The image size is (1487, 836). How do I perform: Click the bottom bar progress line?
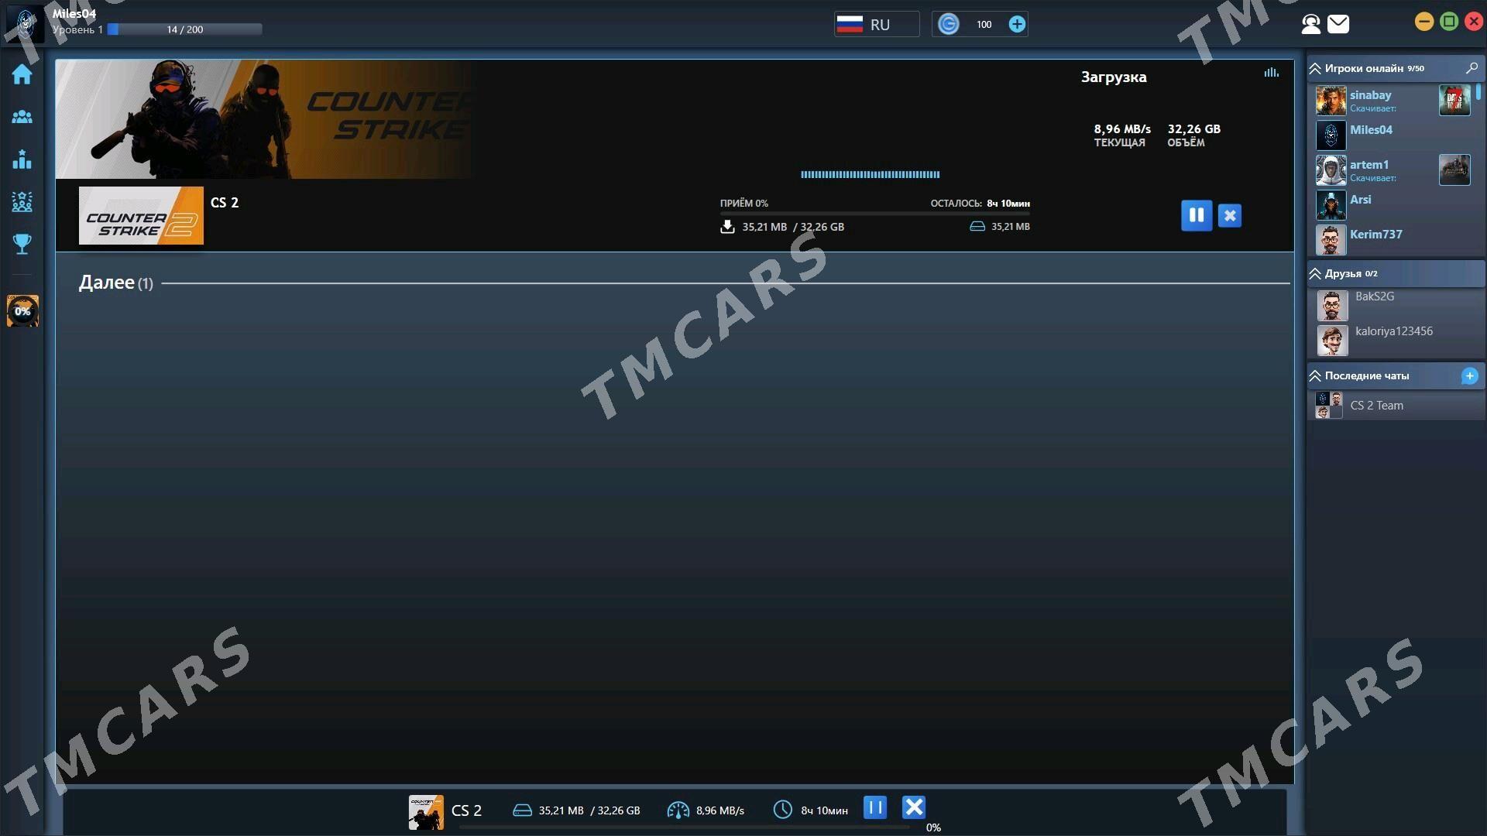coord(684,827)
